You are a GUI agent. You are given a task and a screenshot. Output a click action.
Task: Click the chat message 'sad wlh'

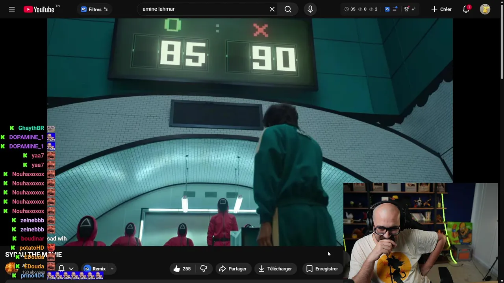click(x=57, y=239)
